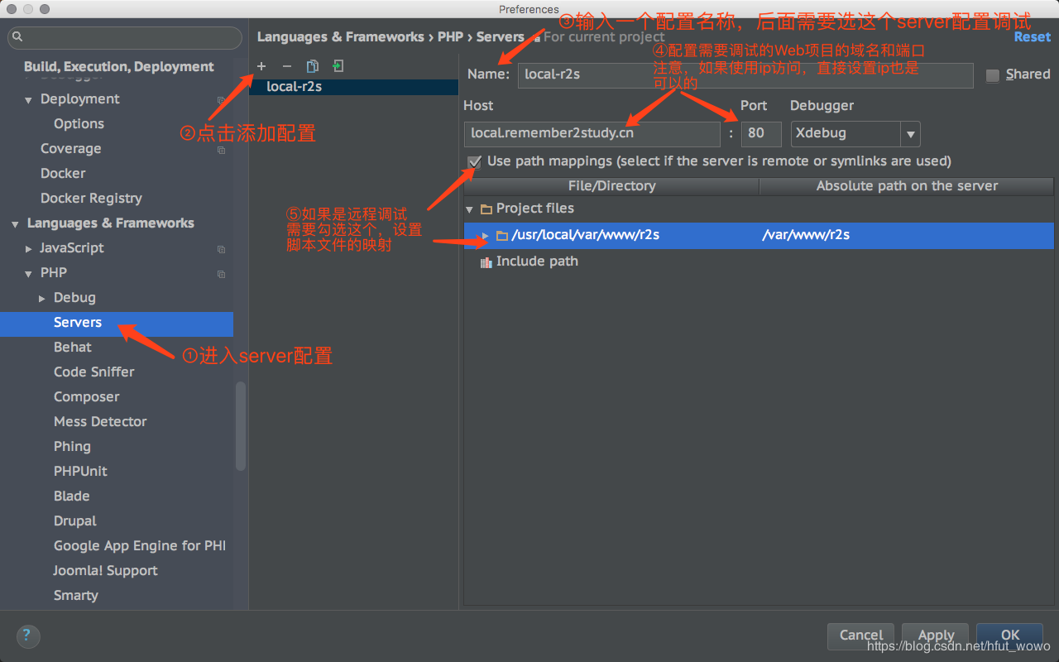Open the Composer settings page
The image size is (1059, 662).
click(x=86, y=396)
